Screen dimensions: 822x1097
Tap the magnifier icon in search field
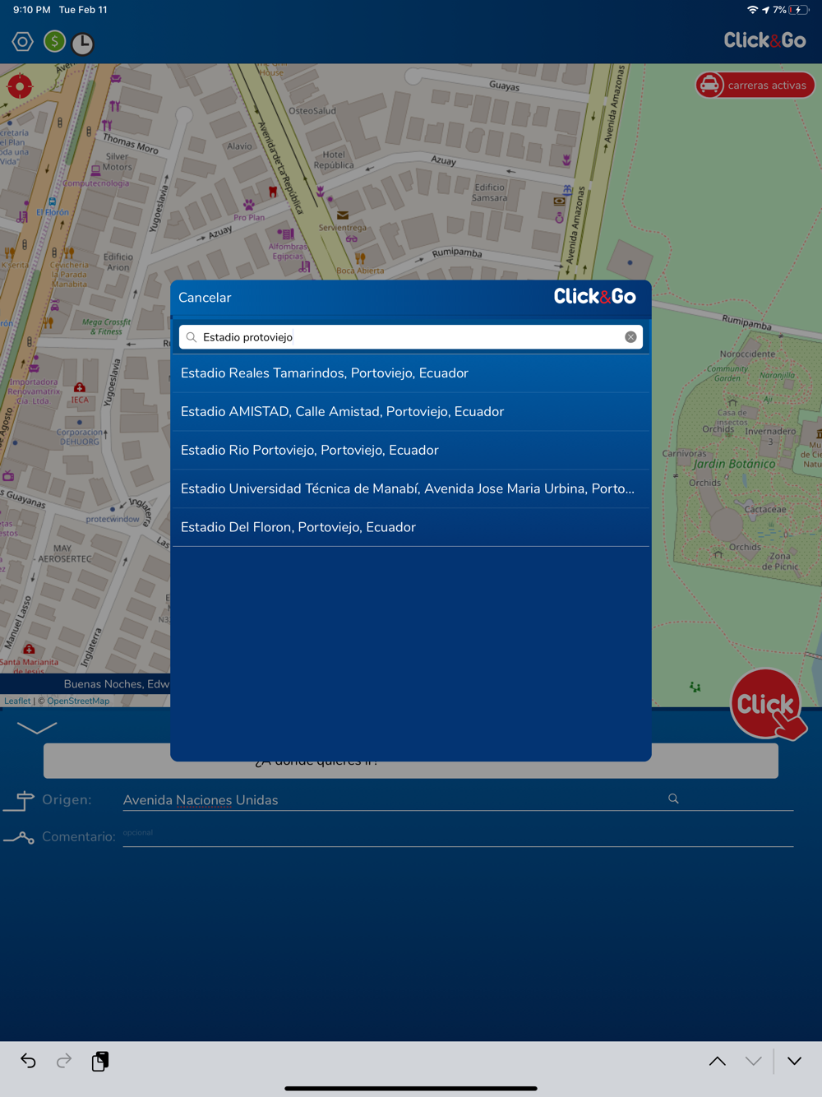[x=192, y=337]
